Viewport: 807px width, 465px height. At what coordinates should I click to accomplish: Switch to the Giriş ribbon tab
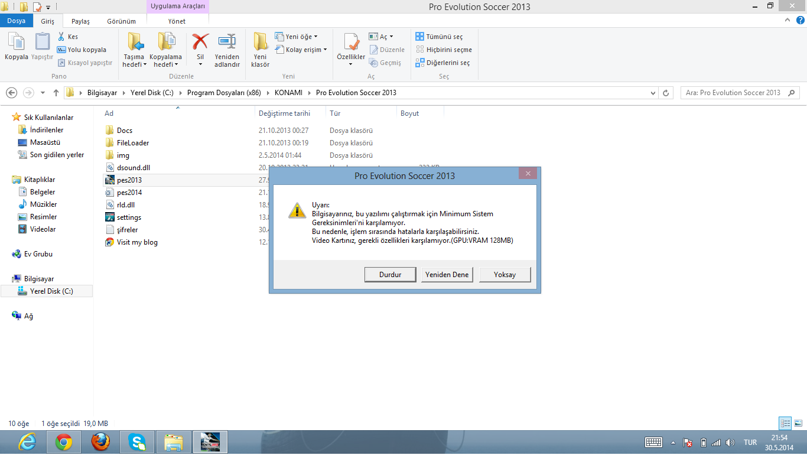47,21
